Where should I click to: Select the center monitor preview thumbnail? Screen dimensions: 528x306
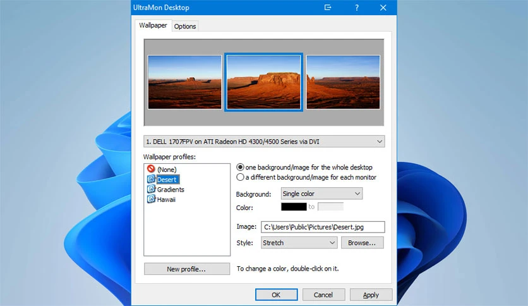(x=263, y=82)
